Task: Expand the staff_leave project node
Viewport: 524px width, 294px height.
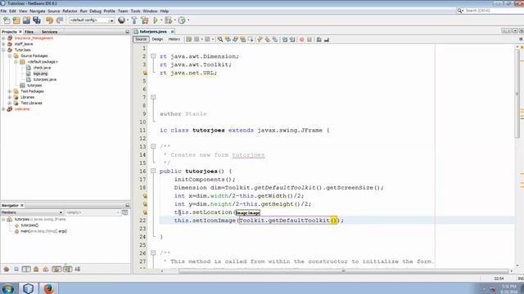Action: tap(3, 44)
